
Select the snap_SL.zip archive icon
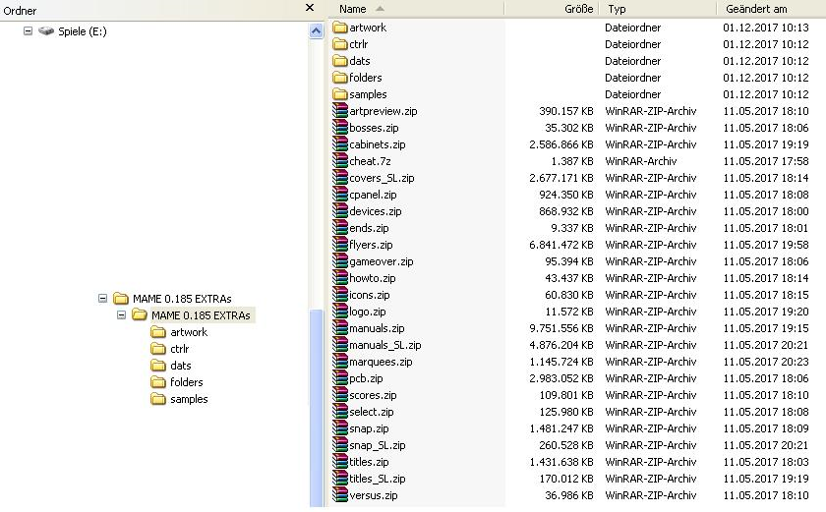coord(340,445)
